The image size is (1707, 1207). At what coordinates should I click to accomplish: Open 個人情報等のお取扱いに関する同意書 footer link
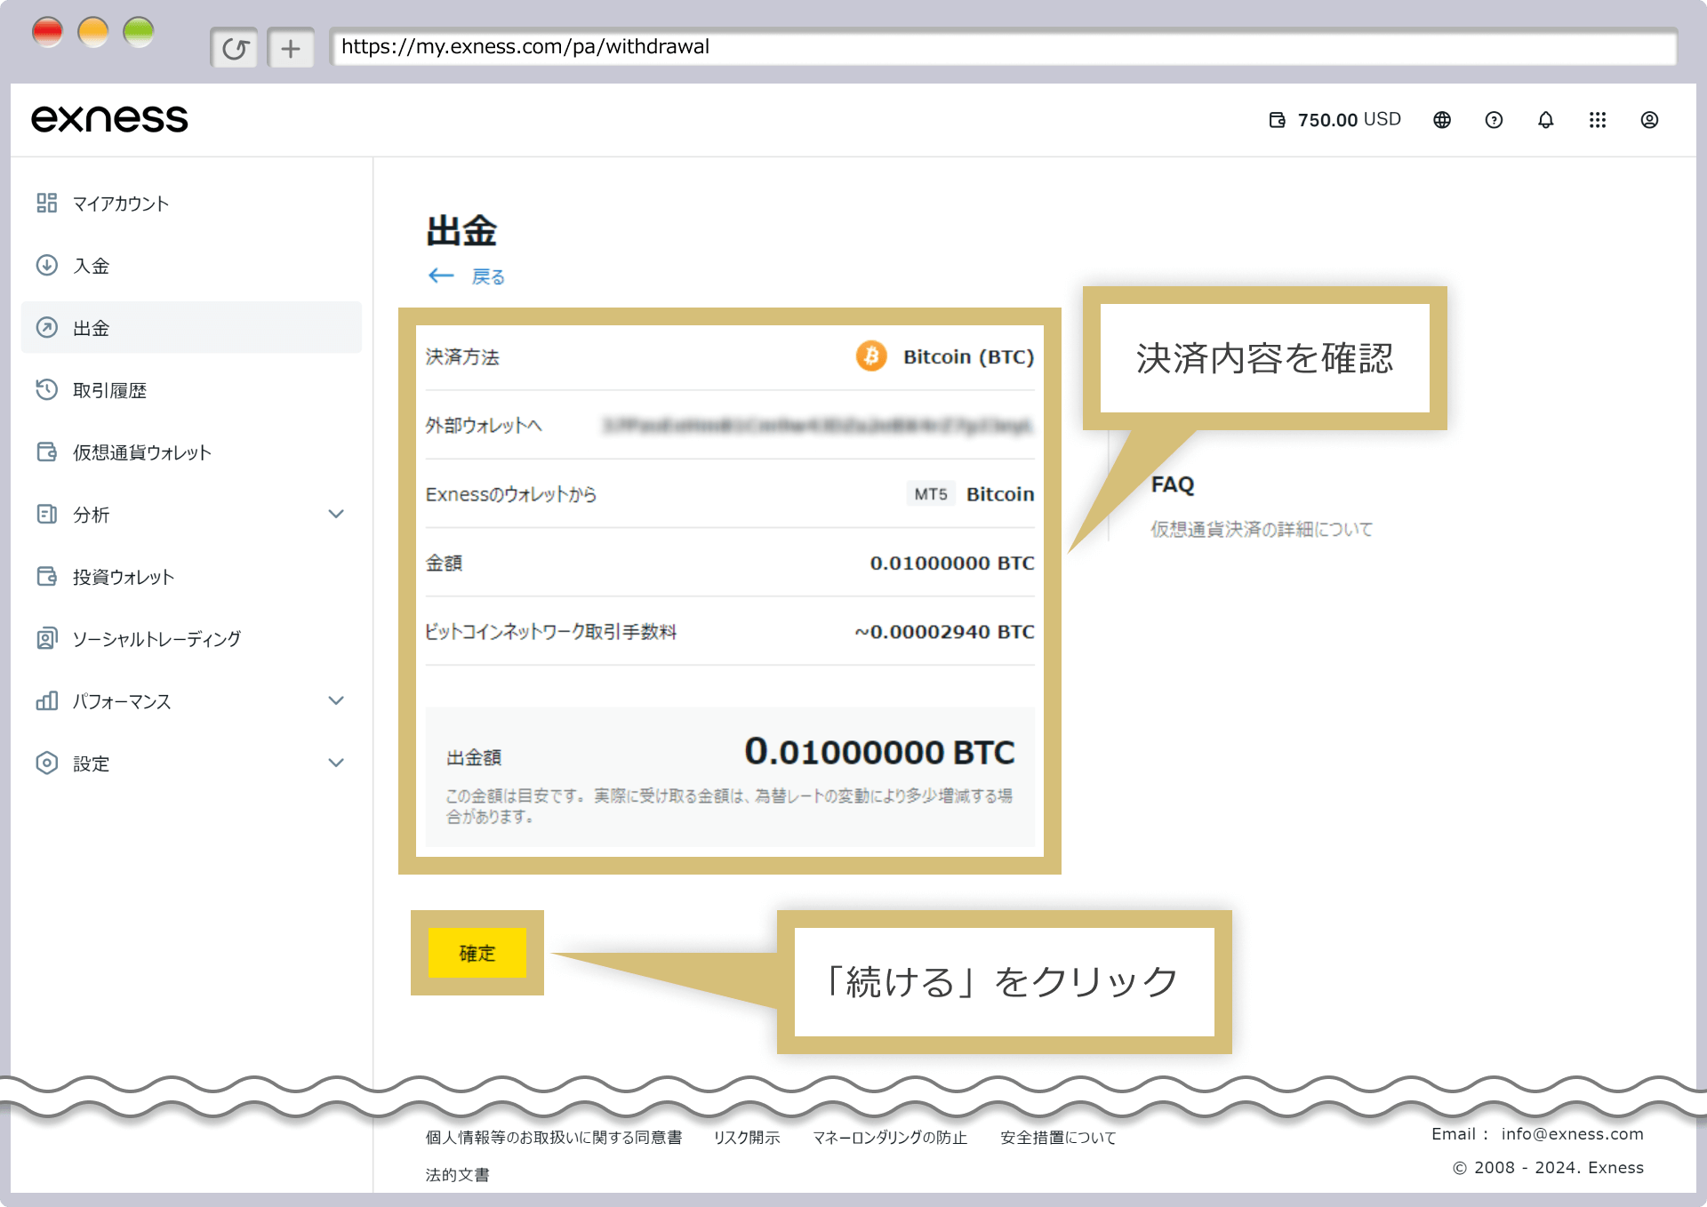click(554, 1138)
